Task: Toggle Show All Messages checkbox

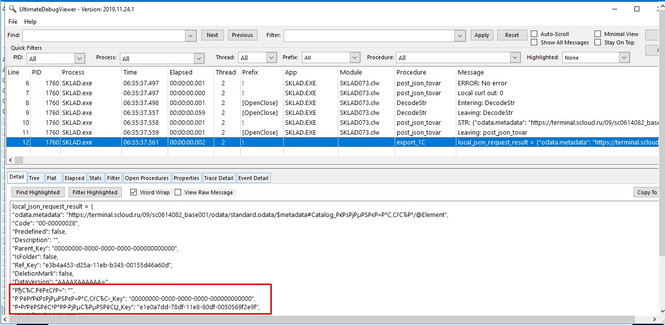Action: pyautogui.click(x=534, y=42)
